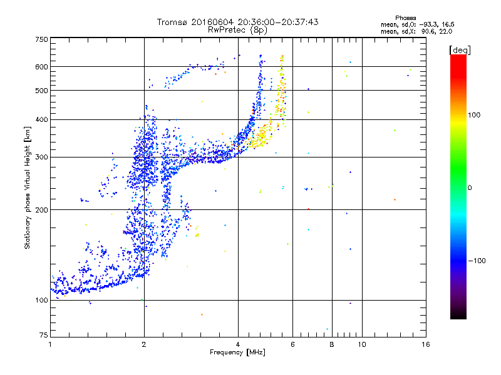Viewport: 501px width, 375px height.
Task: Click the "Stationary phase Virtual Height [km]" axis title
Action: pos(28,187)
